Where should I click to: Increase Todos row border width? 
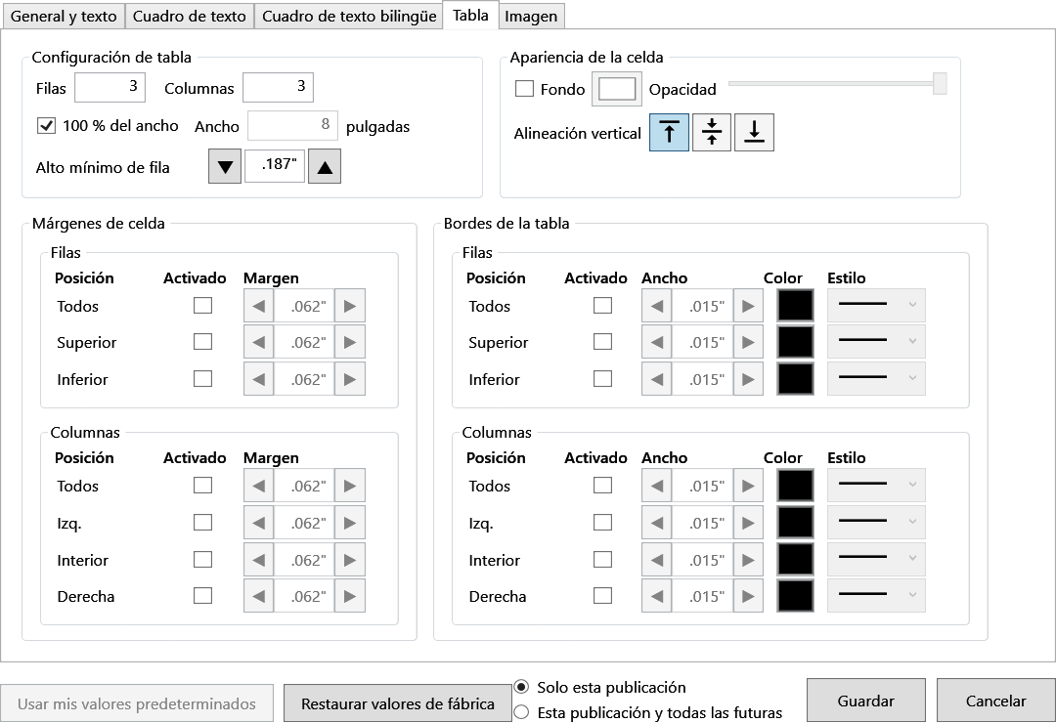click(x=748, y=307)
